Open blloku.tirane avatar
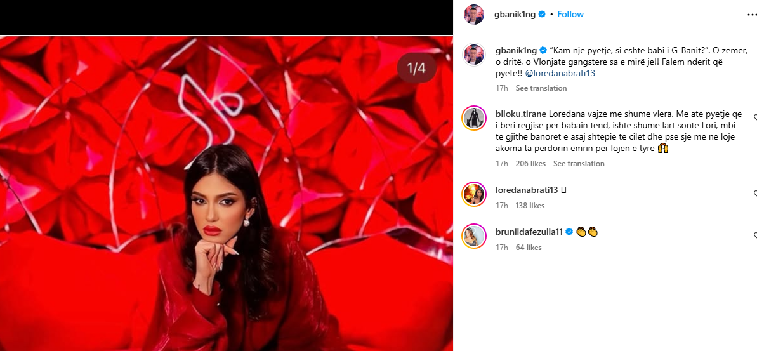Screen dimensions: 757x351 [473, 118]
